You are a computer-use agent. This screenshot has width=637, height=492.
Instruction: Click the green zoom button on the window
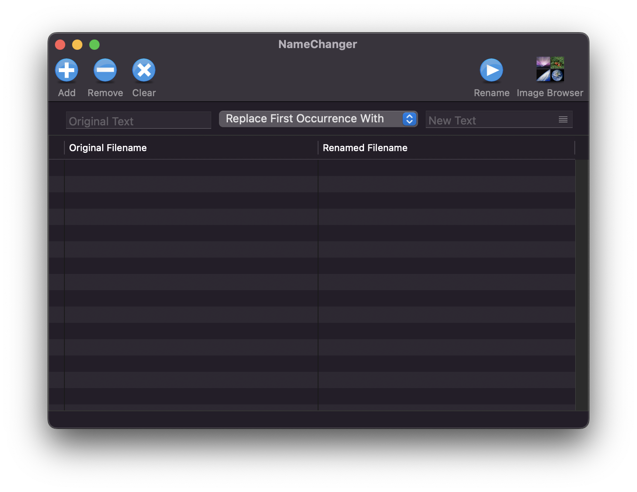click(94, 44)
